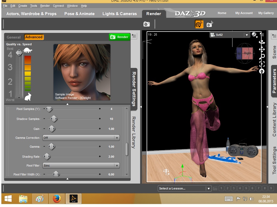Open the Parameters side tab
Screen dimensions: 277x207
coord(274,81)
